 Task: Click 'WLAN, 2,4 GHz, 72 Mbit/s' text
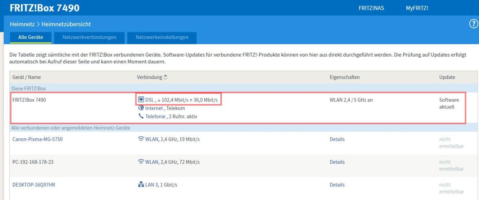click(173, 162)
